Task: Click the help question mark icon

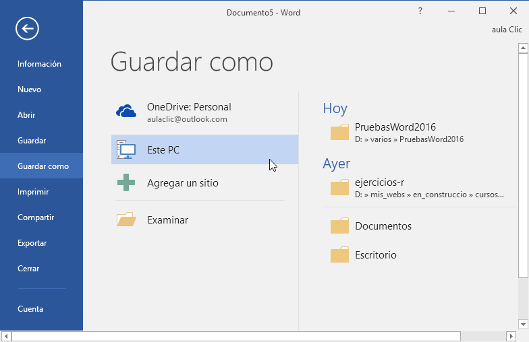Action: click(x=420, y=11)
